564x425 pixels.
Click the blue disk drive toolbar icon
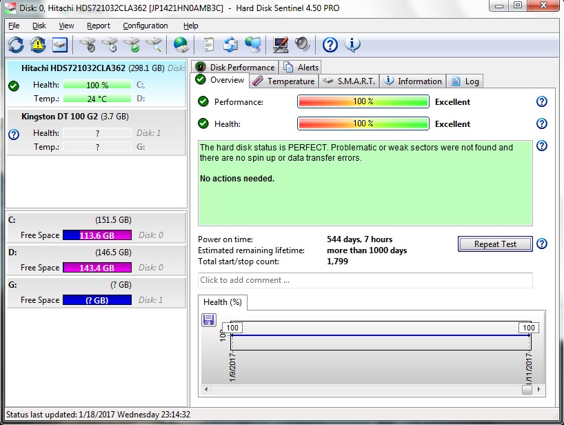click(60, 45)
